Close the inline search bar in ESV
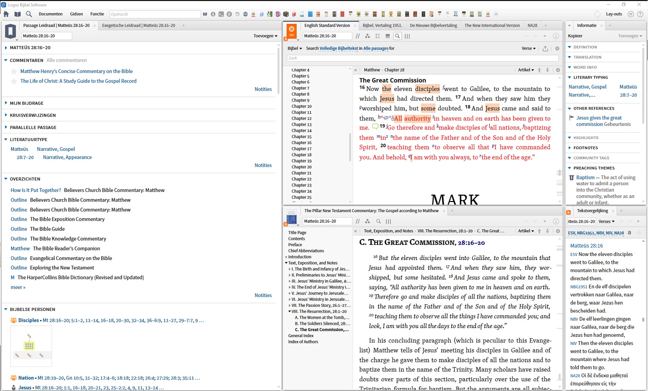This screenshot has width=648, height=391. point(557,49)
